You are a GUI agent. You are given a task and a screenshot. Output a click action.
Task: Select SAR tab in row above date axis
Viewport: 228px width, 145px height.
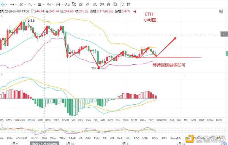(x=120, y=138)
